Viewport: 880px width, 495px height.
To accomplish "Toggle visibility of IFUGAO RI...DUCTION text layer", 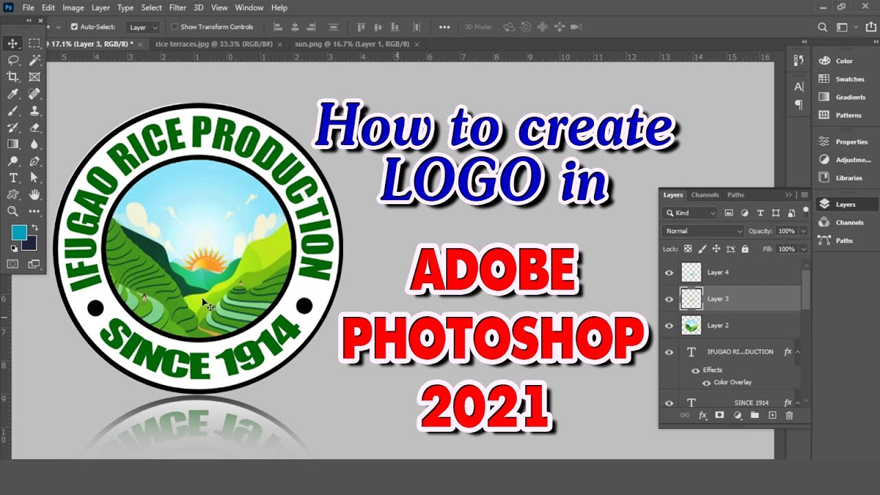I will 669,352.
